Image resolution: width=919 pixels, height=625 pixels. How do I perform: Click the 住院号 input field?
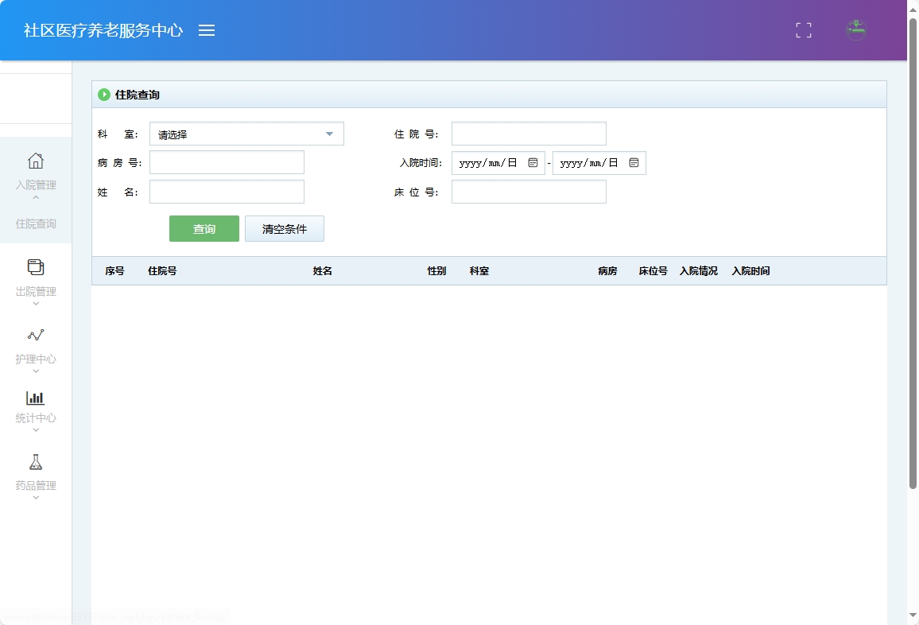tap(528, 133)
